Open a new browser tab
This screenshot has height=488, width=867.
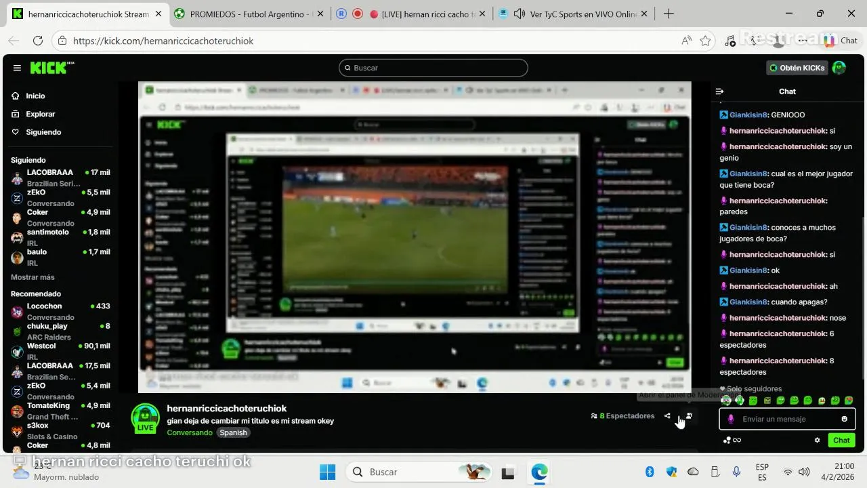[x=669, y=14]
